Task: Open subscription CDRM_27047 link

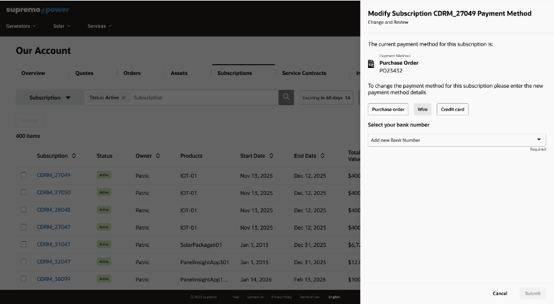Action: (x=54, y=227)
